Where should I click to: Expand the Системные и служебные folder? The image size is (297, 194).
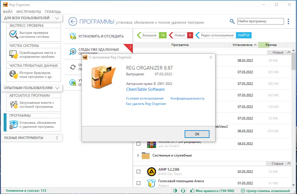click(x=138, y=155)
